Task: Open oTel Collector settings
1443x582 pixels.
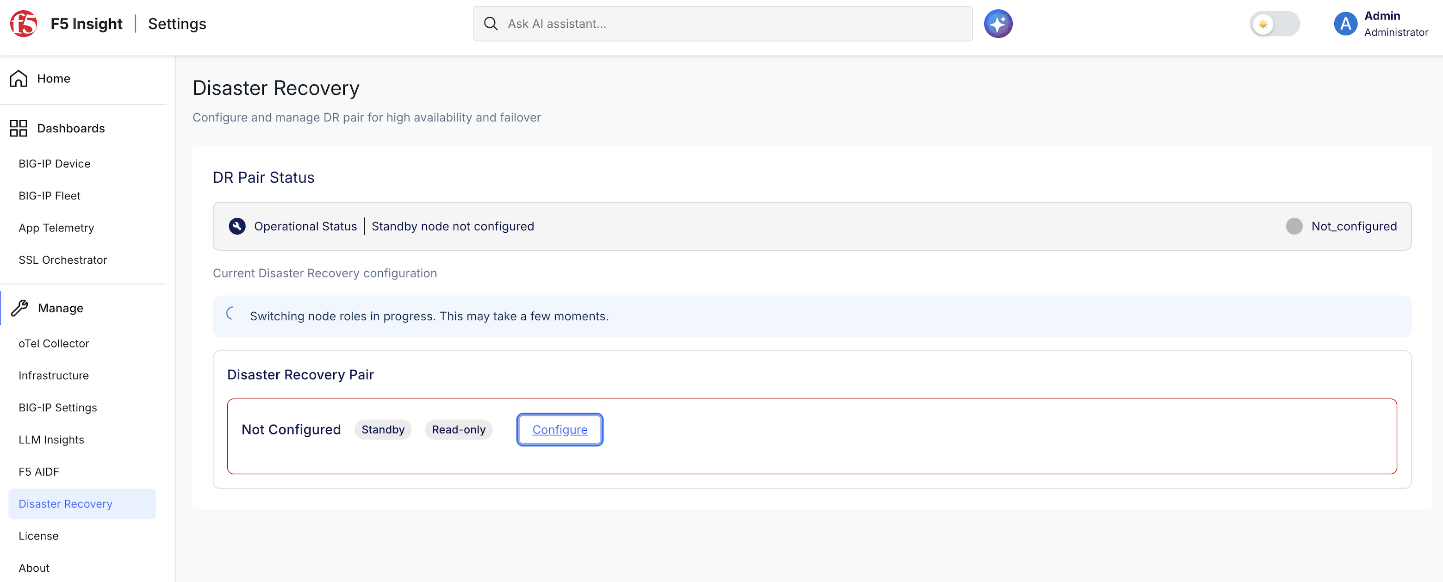Action: (54, 343)
